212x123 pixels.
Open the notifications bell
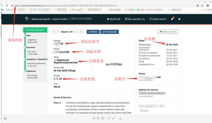coord(172,19)
